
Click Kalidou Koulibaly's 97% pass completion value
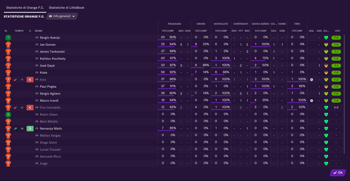click(x=173, y=58)
